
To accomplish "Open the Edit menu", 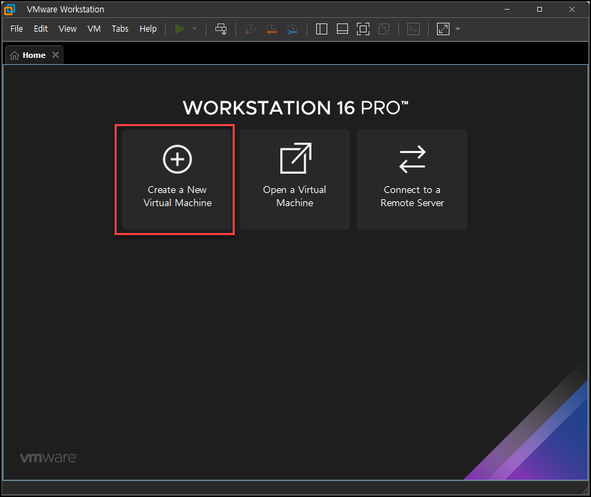I will [41, 29].
